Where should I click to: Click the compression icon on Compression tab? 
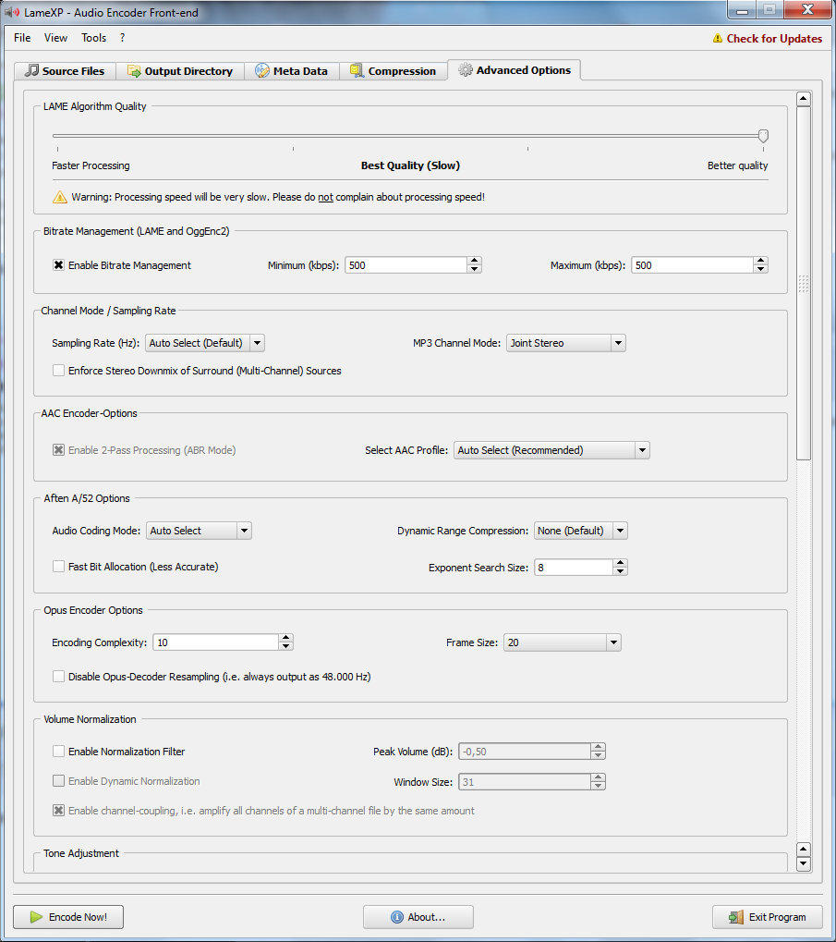tap(357, 71)
